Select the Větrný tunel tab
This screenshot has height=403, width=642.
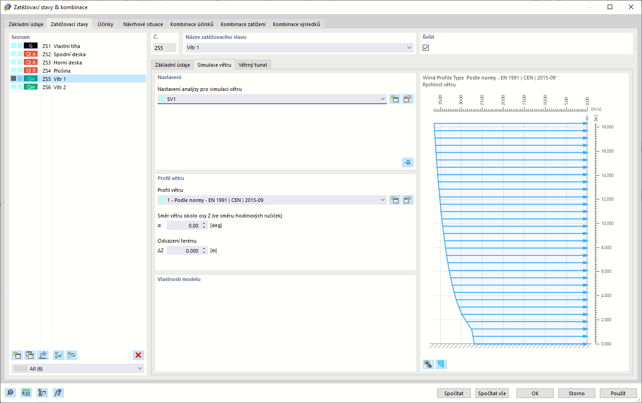coord(253,65)
